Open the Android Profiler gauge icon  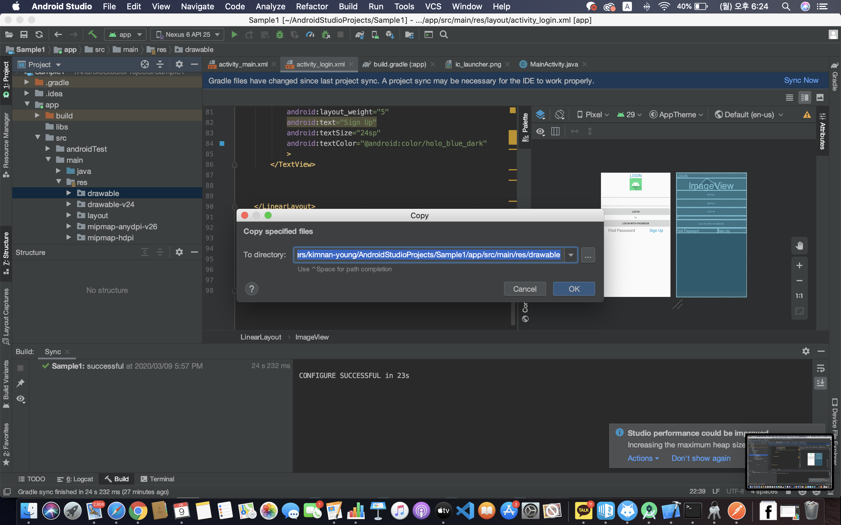[x=310, y=35]
